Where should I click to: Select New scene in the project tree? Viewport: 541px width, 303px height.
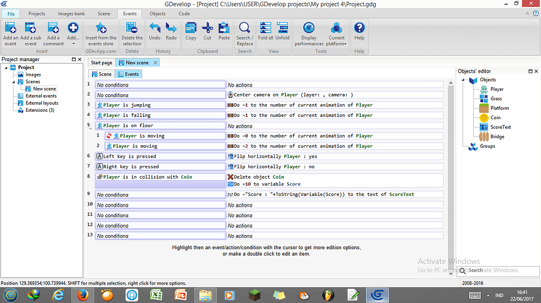tap(44, 89)
